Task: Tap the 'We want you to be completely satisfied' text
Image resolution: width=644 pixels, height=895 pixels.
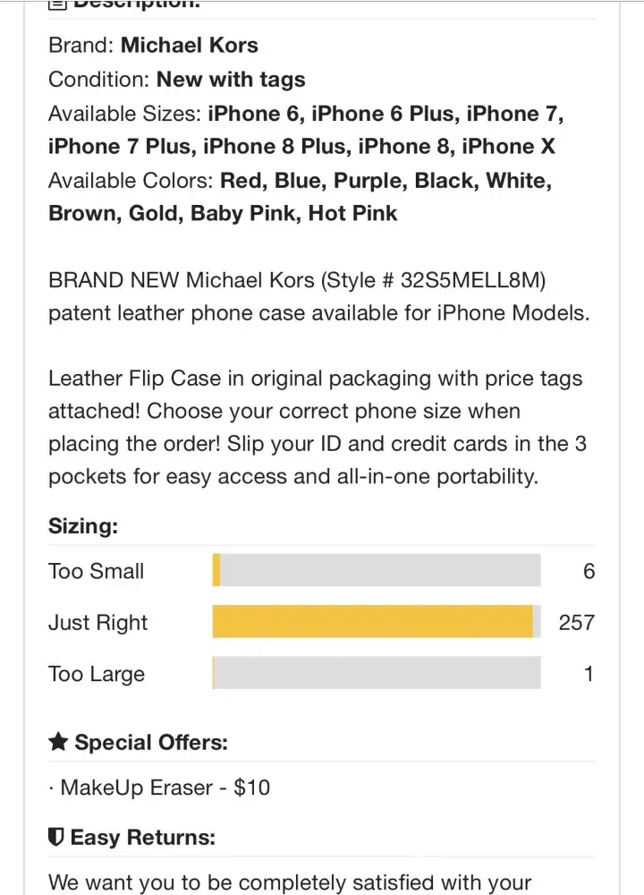Action: (x=289, y=882)
